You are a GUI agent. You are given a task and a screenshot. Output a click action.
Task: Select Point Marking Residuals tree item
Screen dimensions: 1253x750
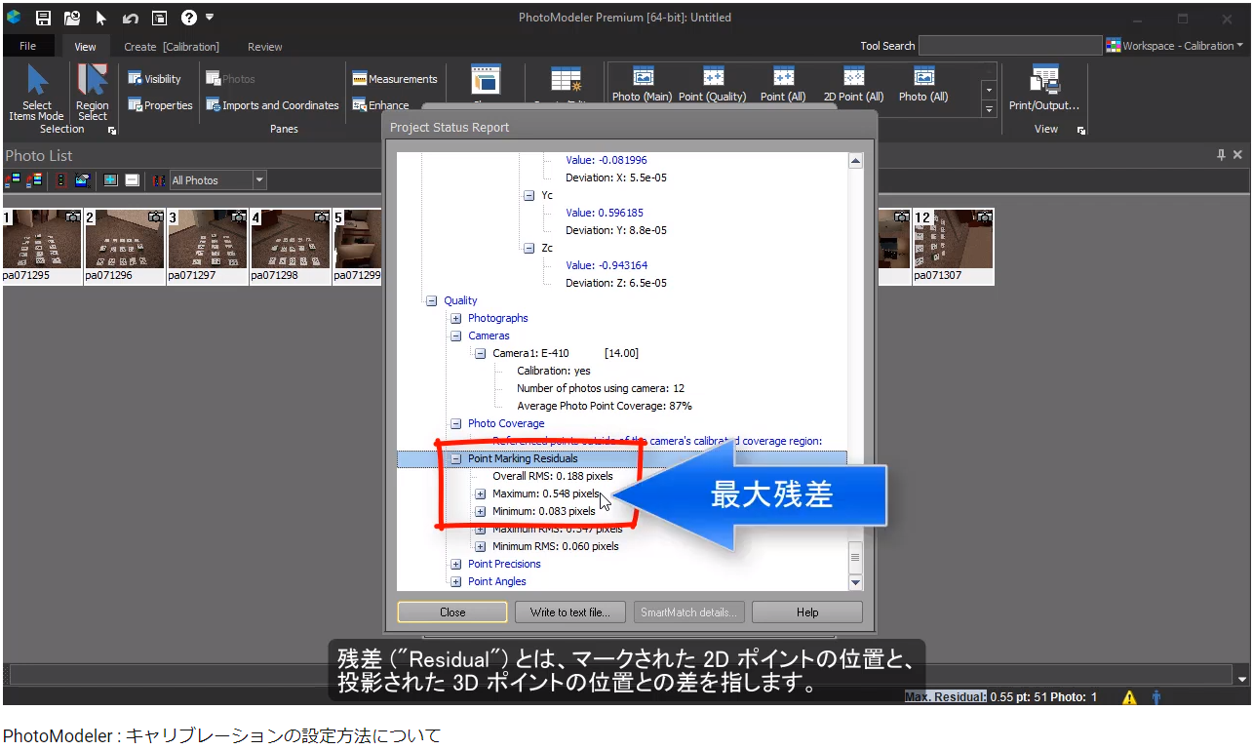(523, 458)
